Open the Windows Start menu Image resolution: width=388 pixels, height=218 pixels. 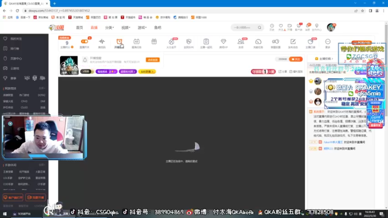[5, 214]
